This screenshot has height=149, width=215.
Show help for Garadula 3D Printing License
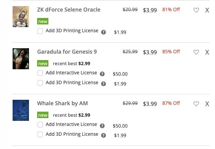(x=104, y=84)
